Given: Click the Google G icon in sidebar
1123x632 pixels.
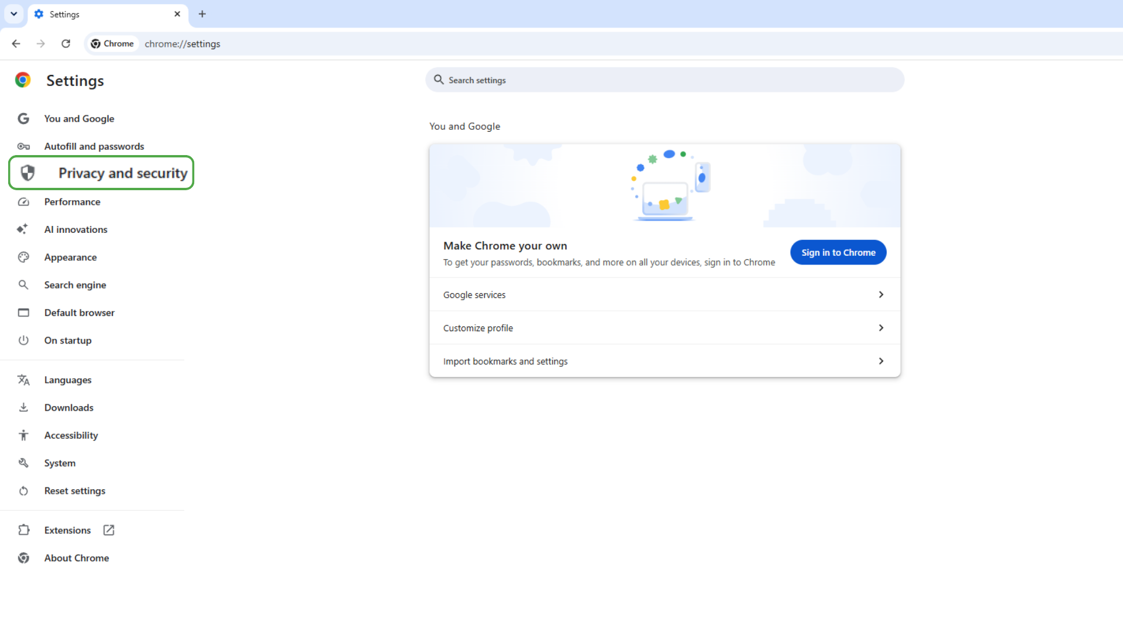Looking at the screenshot, I should pos(23,119).
